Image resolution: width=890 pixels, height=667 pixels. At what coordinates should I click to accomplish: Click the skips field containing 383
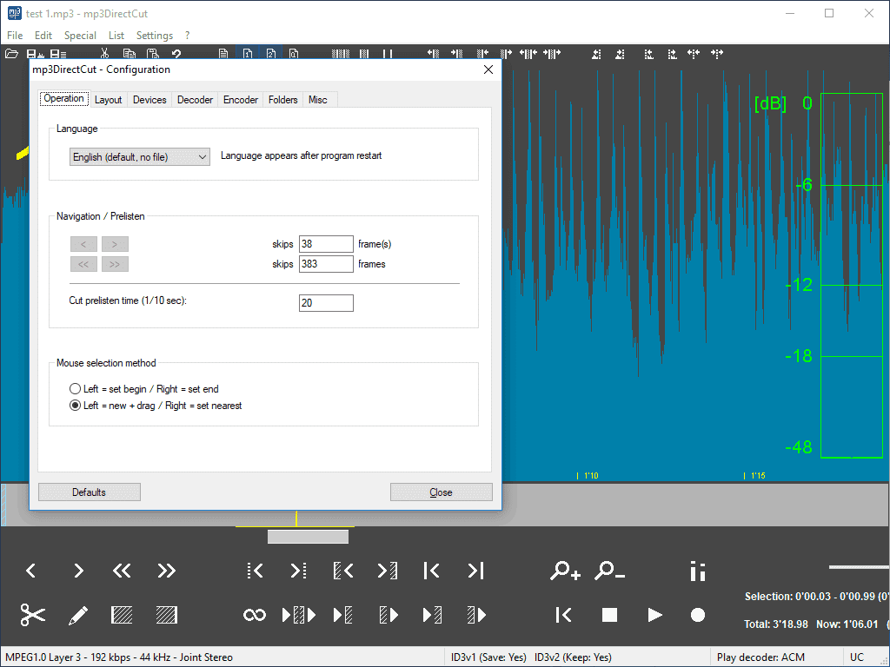coord(327,264)
